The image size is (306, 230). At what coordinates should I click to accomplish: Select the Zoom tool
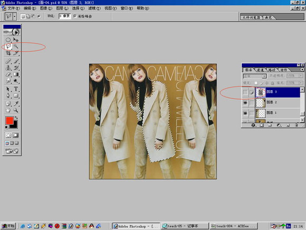[x=16, y=111]
